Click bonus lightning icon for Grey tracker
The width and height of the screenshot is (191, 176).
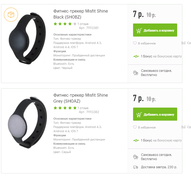click(x=136, y=140)
